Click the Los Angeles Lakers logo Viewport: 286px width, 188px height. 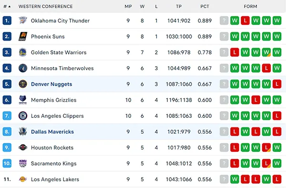pos(23,179)
